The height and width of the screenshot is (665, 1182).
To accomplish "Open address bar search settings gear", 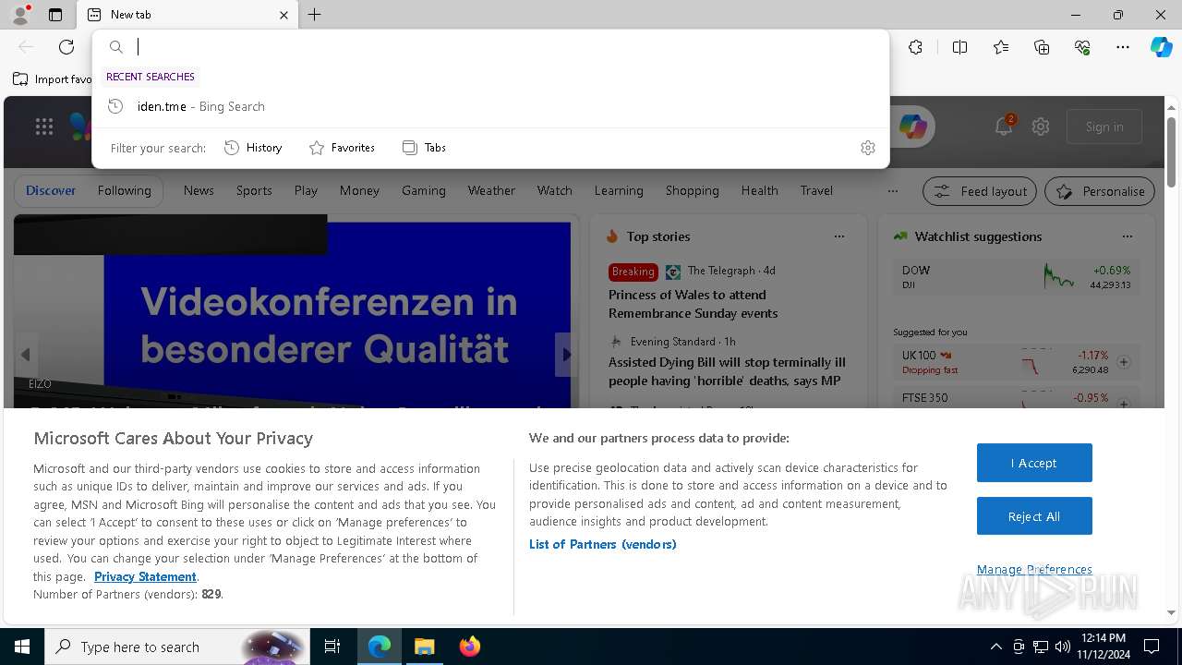I will [868, 148].
